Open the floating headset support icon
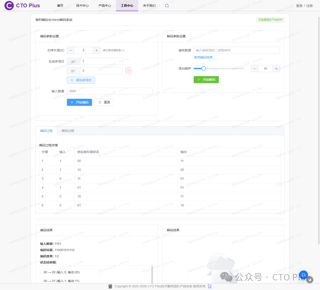 (x=303, y=275)
